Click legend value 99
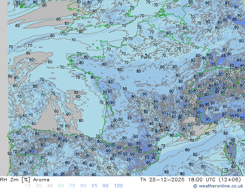Image resolution: width=245 pixels, height=189 pixels. pos(105,186)
